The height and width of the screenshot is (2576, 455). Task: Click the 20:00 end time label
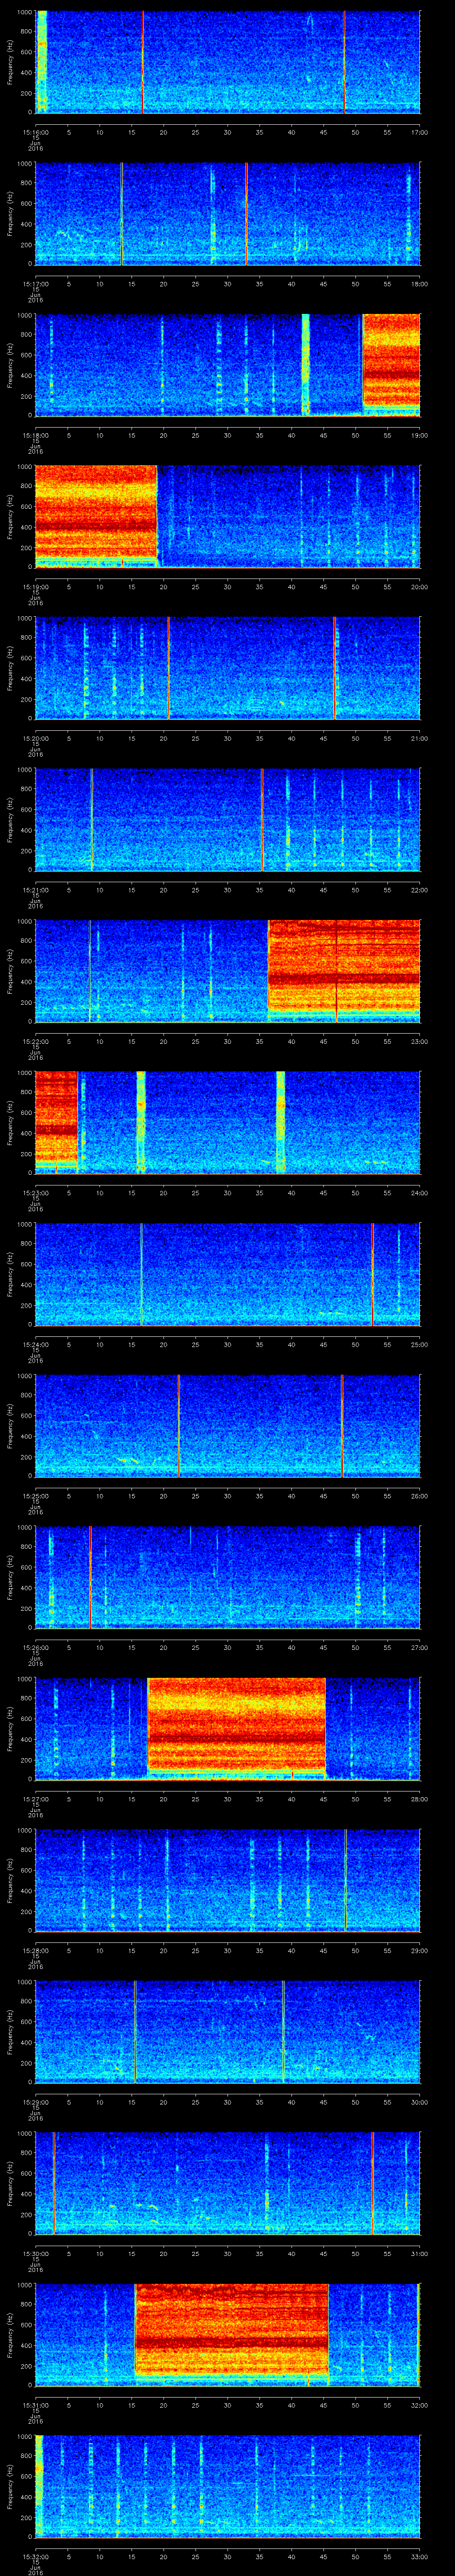tap(420, 587)
